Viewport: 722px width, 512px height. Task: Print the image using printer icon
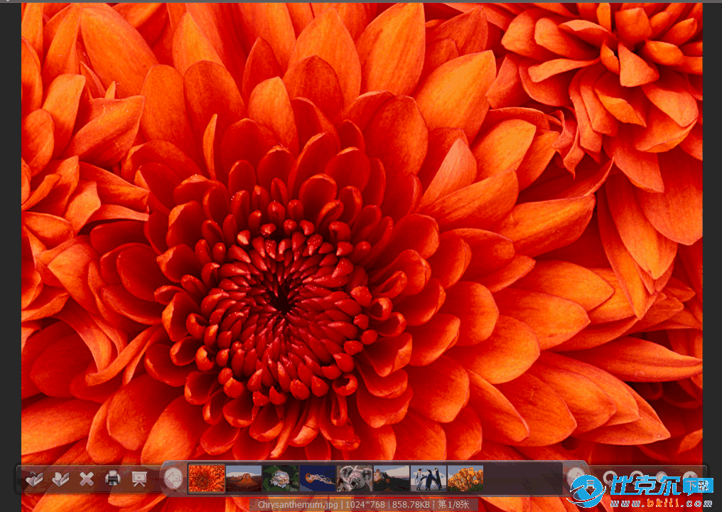click(x=112, y=479)
